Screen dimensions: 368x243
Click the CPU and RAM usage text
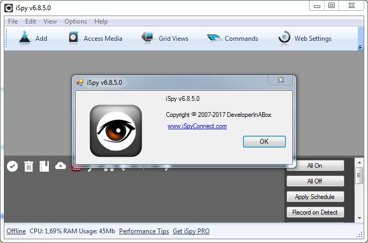pyautogui.click(x=72, y=231)
